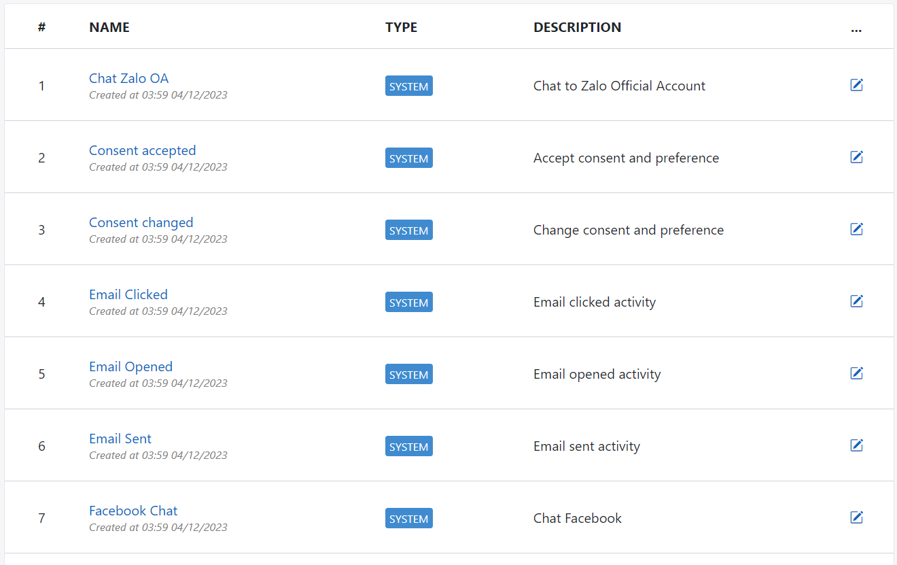The width and height of the screenshot is (897, 565).
Task: Select the SYSTEM badge on the Email Sent row
Action: (408, 446)
